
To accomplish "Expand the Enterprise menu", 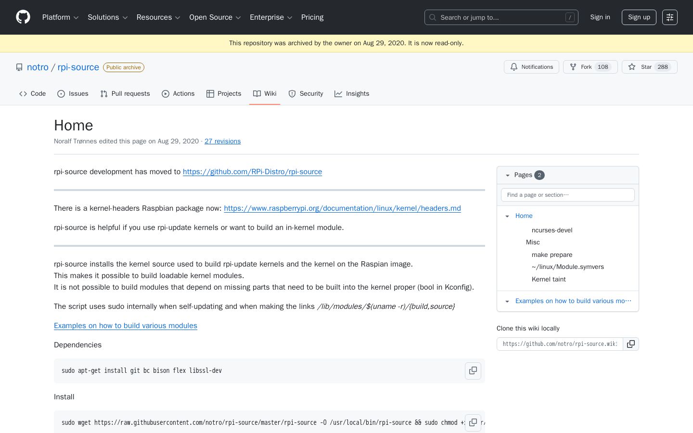I will point(271,17).
